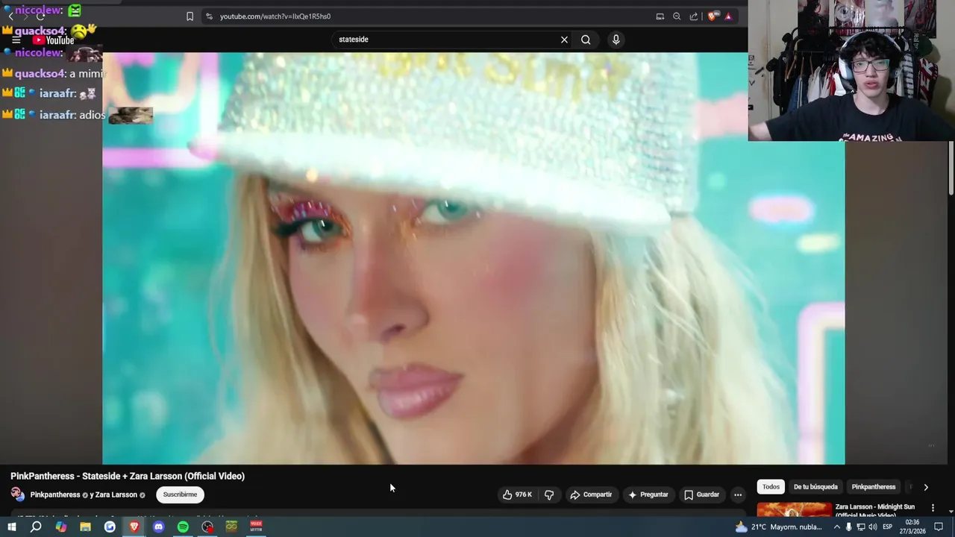
Task: Cast media using the address bar icon
Action: [x=660, y=16]
